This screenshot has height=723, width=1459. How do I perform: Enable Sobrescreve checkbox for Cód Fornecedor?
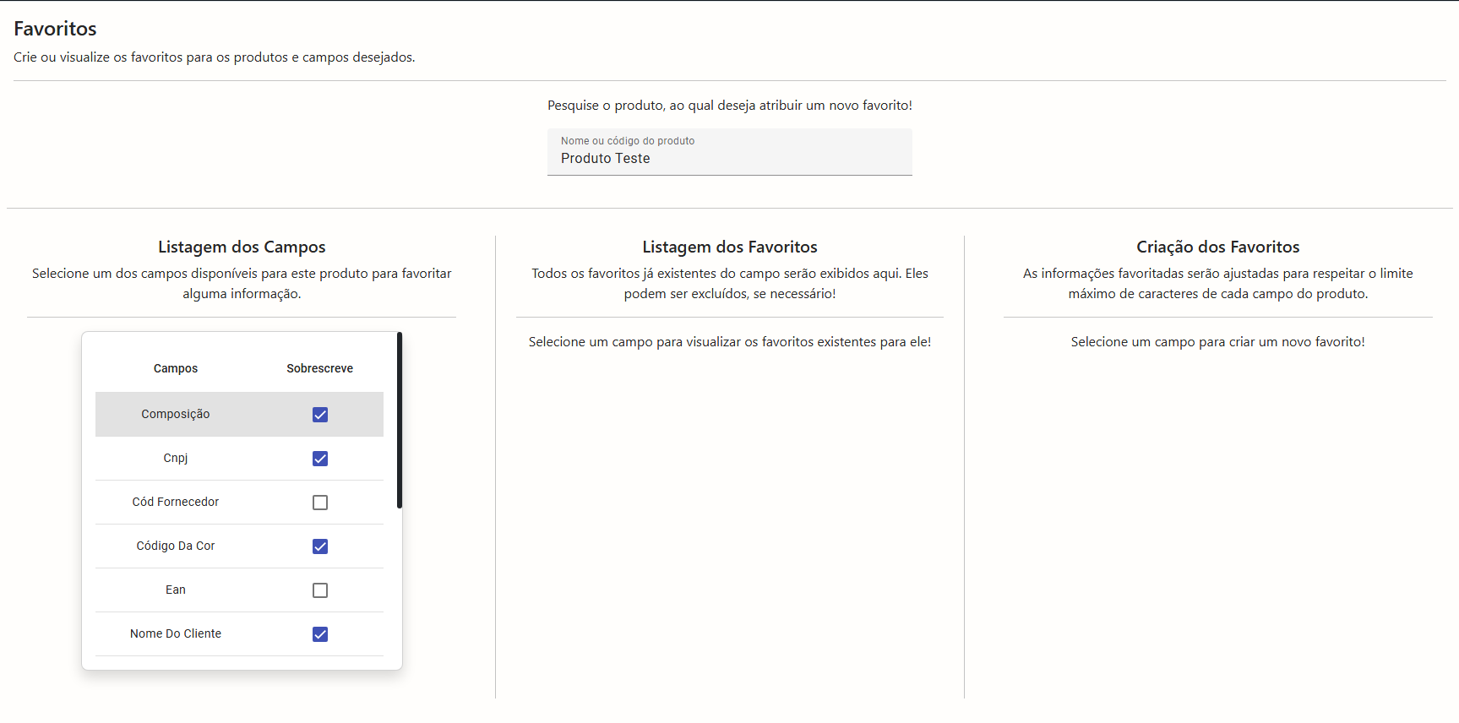pyautogui.click(x=320, y=503)
